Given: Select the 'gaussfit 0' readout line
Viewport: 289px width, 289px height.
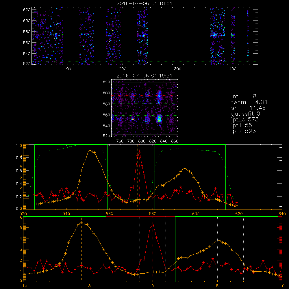Looking at the screenshot, I should pyautogui.click(x=245, y=114).
